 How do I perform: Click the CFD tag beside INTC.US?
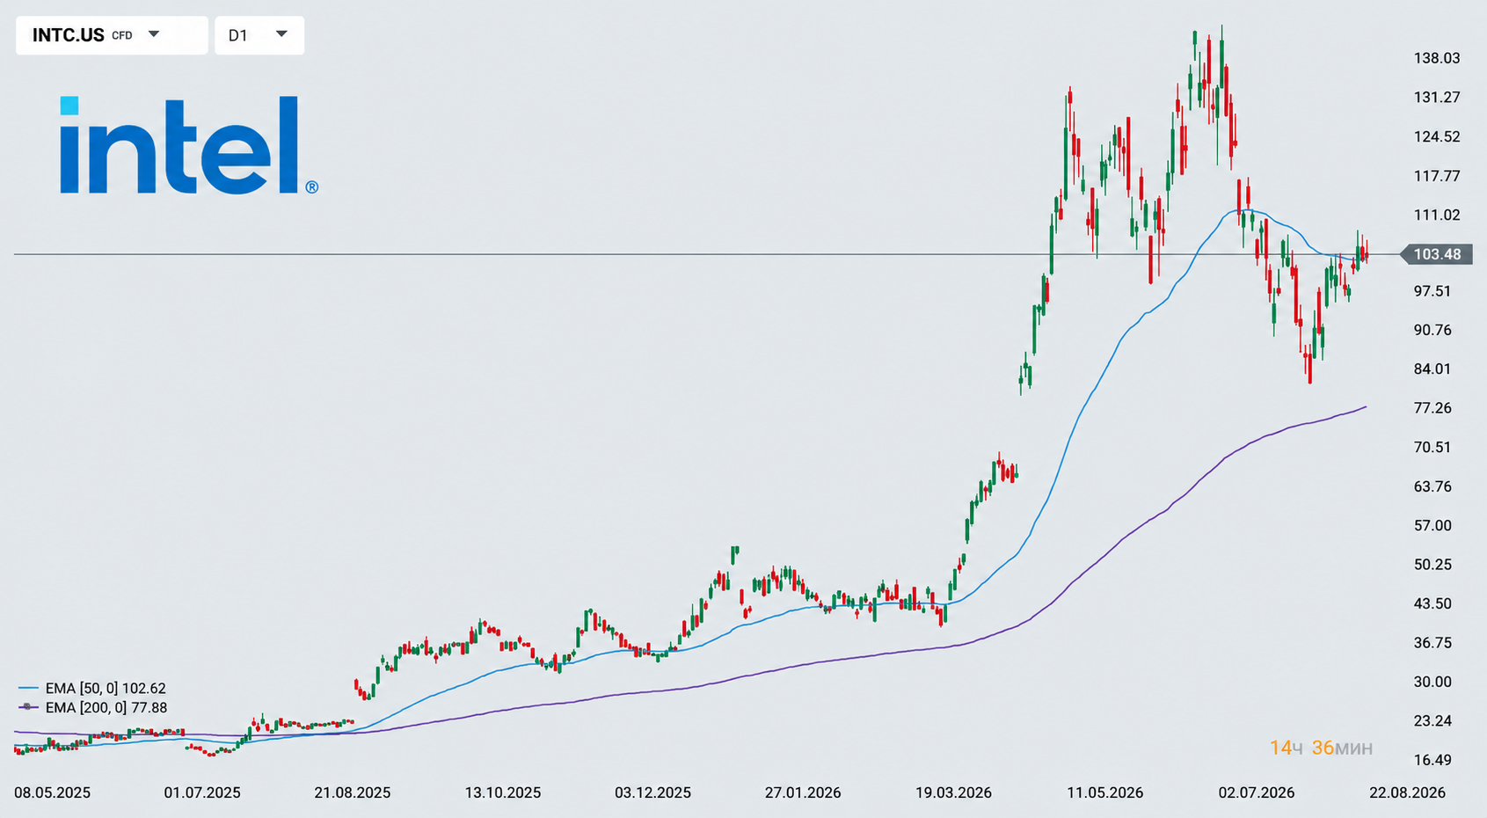click(x=122, y=36)
